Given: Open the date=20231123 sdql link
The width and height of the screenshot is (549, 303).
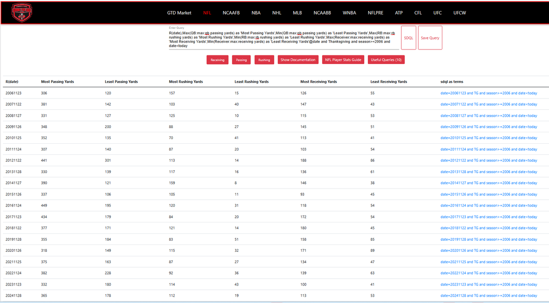Looking at the screenshot, I should pos(489,284).
